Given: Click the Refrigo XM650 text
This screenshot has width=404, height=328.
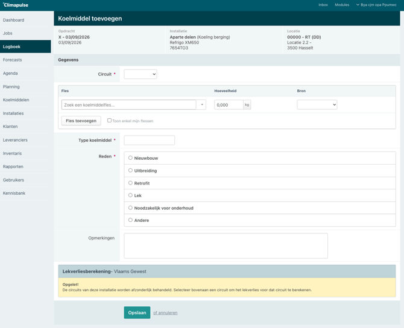Looking at the screenshot, I should pos(185,43).
